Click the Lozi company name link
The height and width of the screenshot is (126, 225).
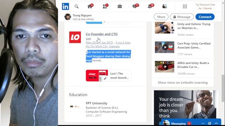[x=88, y=38]
